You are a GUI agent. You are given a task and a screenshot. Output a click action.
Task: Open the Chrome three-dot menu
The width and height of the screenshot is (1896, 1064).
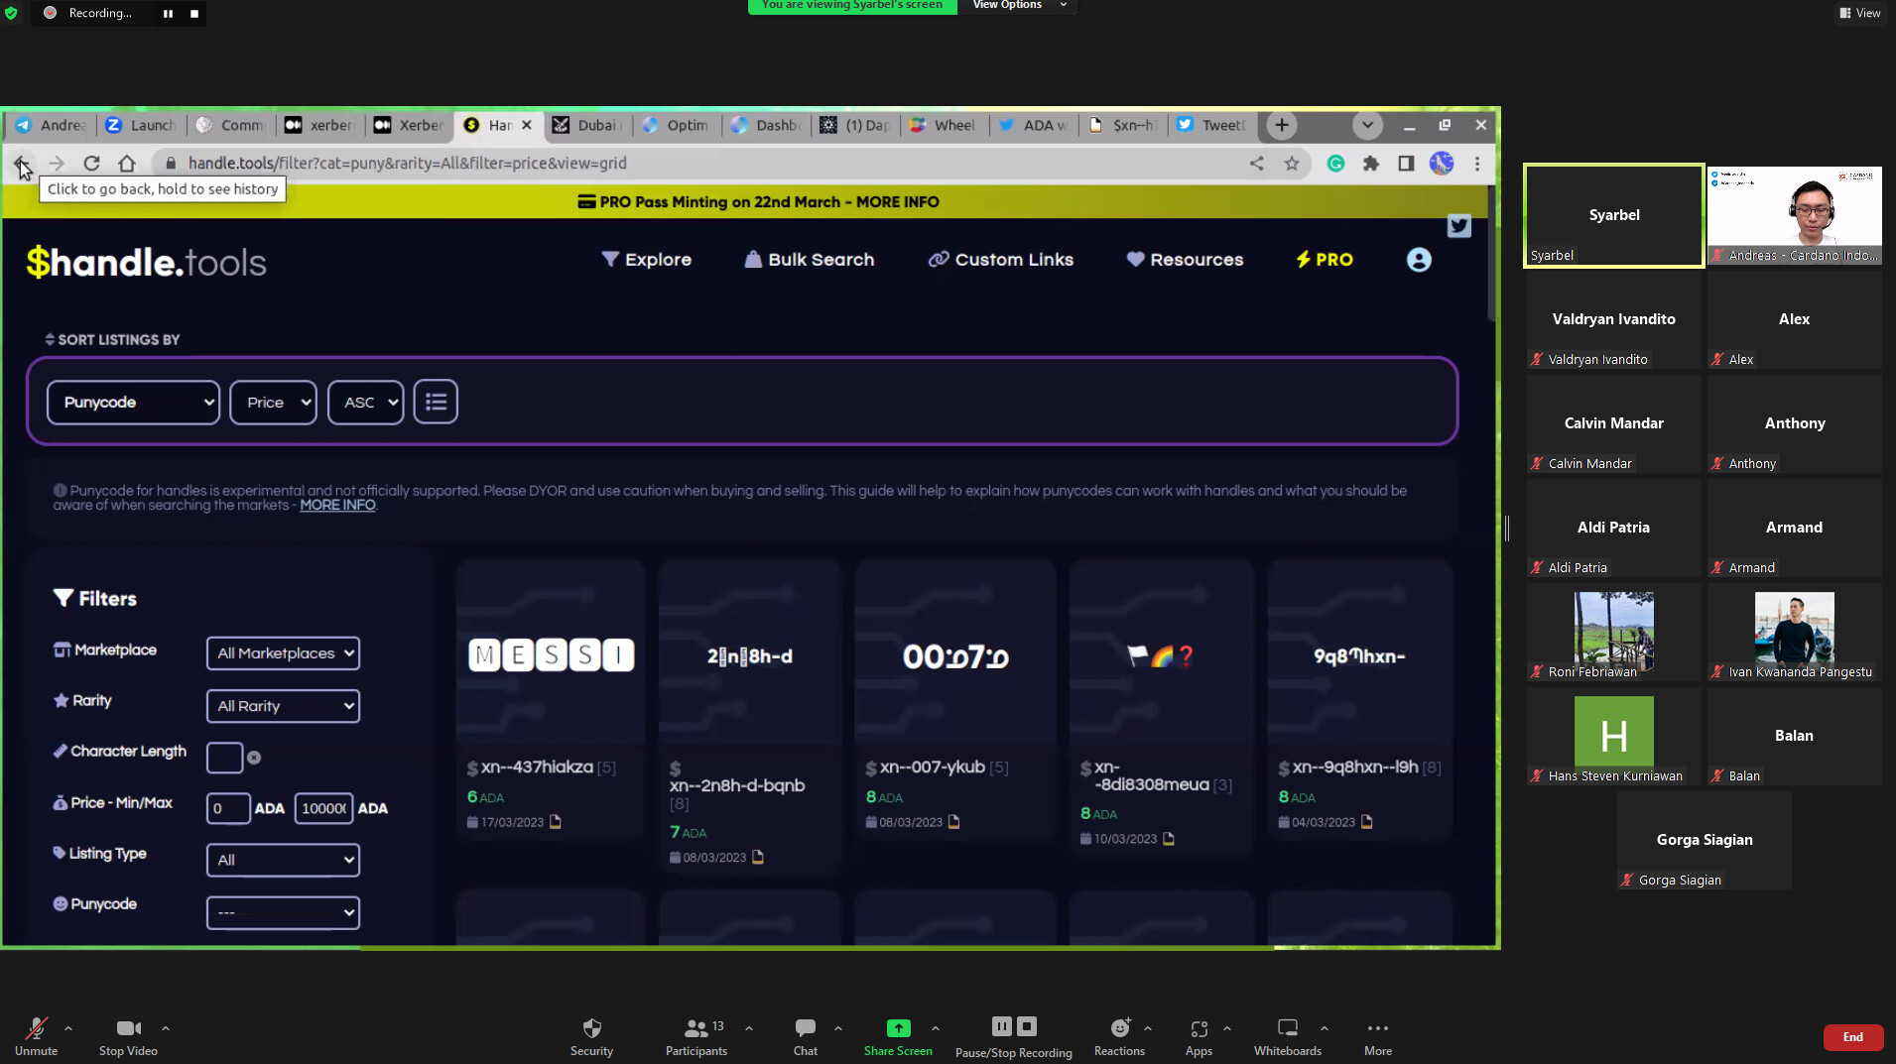[x=1477, y=164]
